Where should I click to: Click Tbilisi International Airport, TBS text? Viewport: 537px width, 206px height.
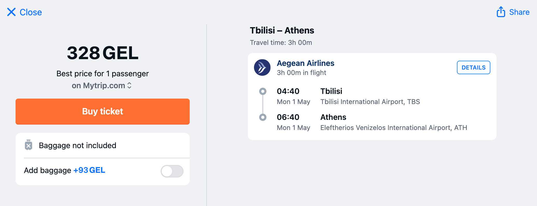[x=370, y=102]
